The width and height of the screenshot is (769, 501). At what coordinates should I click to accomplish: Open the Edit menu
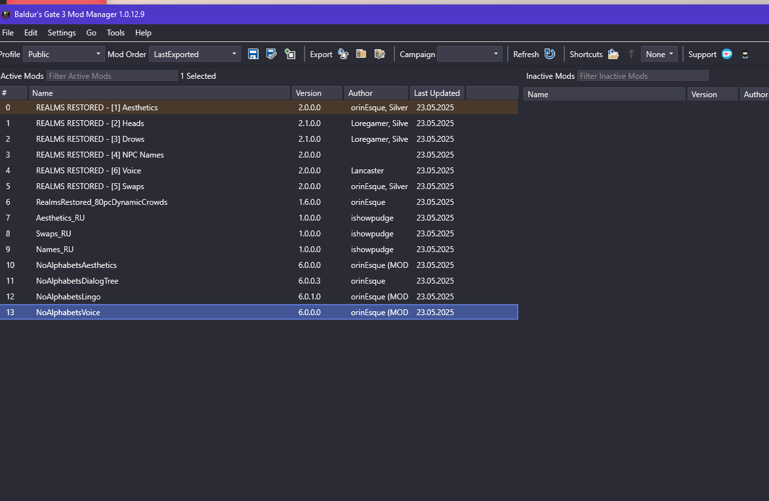point(30,33)
